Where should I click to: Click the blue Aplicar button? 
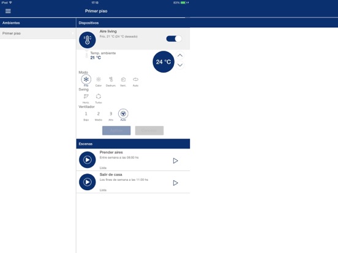pos(116,131)
